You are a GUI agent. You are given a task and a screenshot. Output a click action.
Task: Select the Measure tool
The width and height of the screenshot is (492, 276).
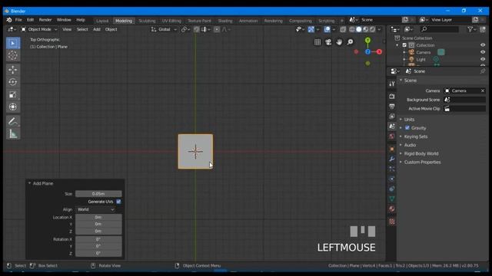click(13, 133)
